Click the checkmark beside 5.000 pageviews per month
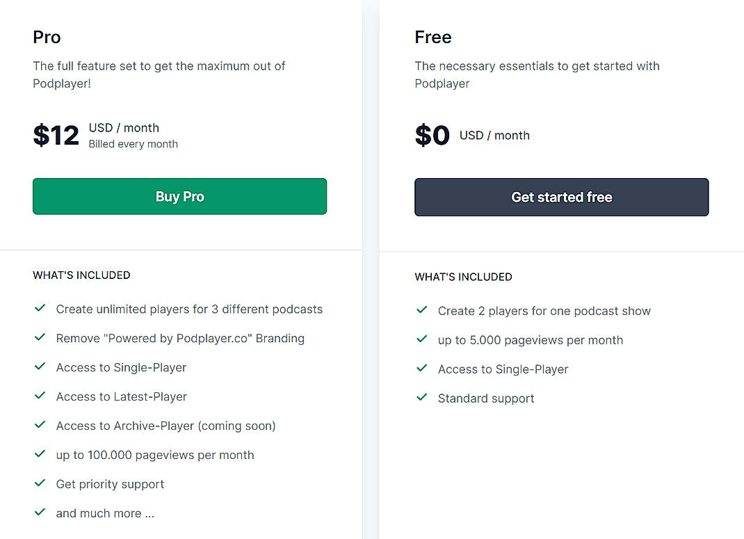This screenshot has height=539, width=744. [x=421, y=339]
